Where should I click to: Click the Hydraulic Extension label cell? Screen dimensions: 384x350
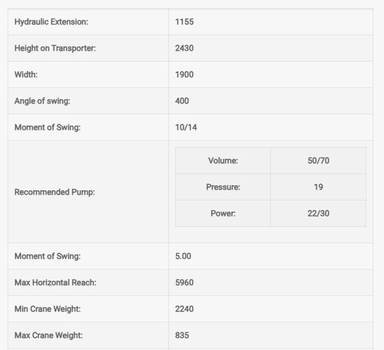click(52, 22)
